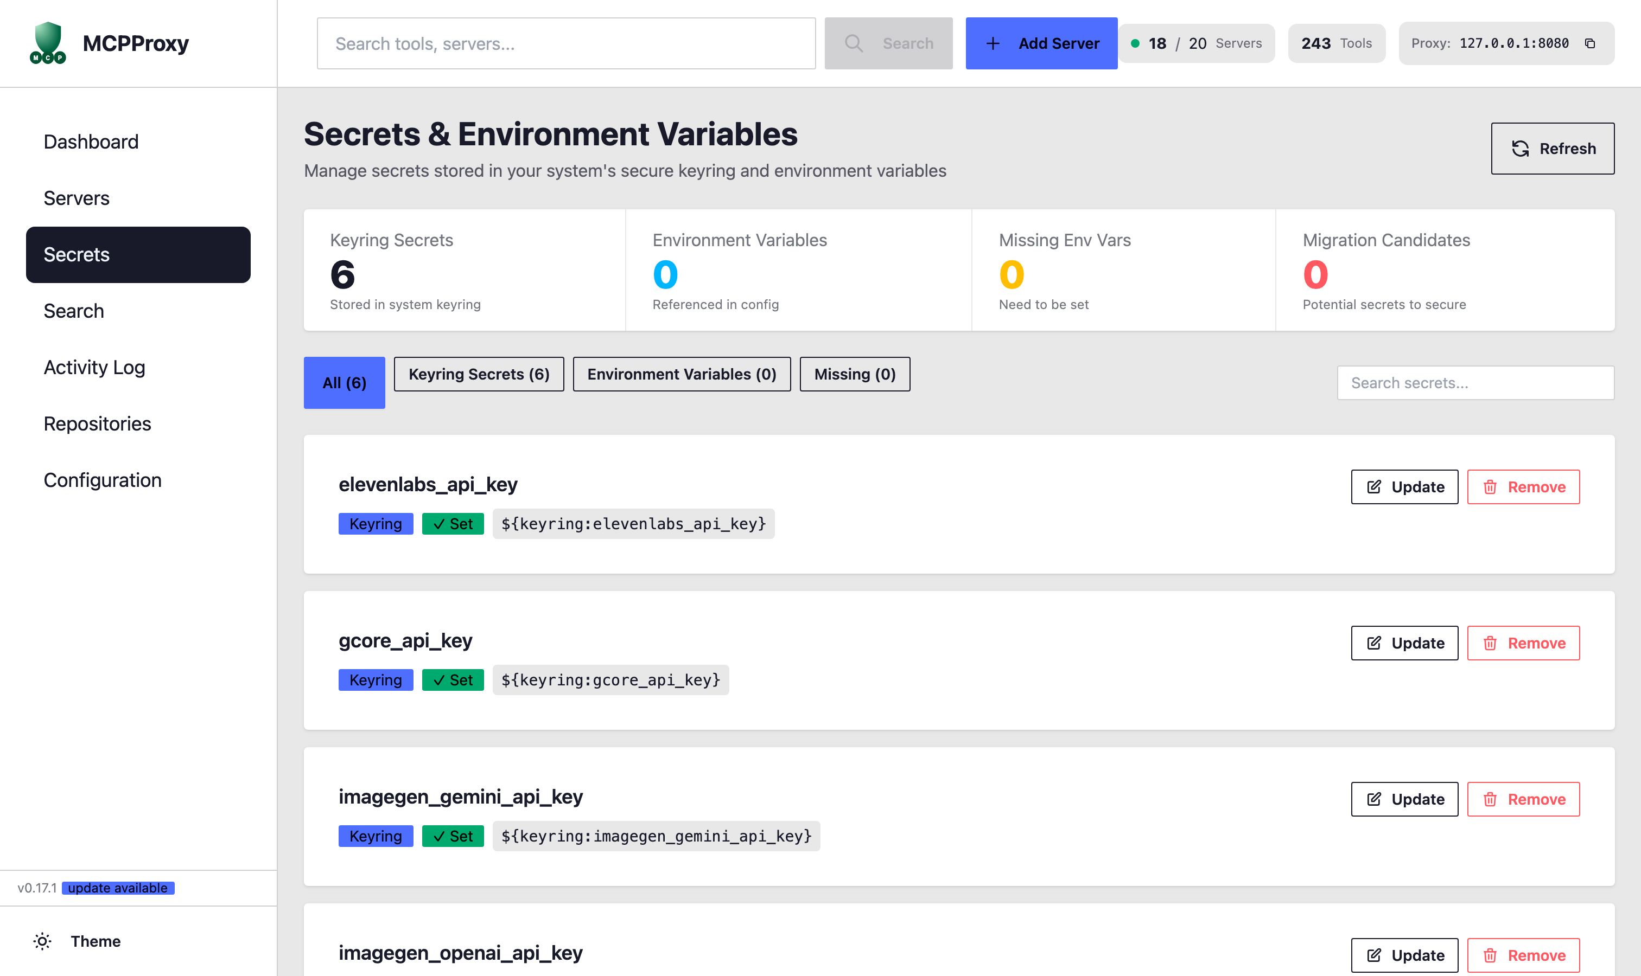Click the plus icon on Add Server
The image size is (1641, 976).
coord(992,43)
